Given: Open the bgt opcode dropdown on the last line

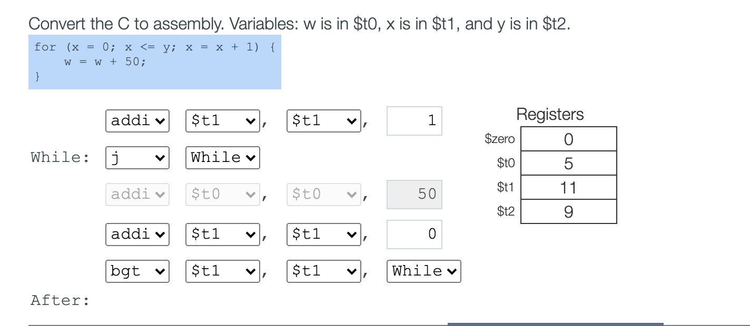Looking at the screenshot, I should (137, 271).
